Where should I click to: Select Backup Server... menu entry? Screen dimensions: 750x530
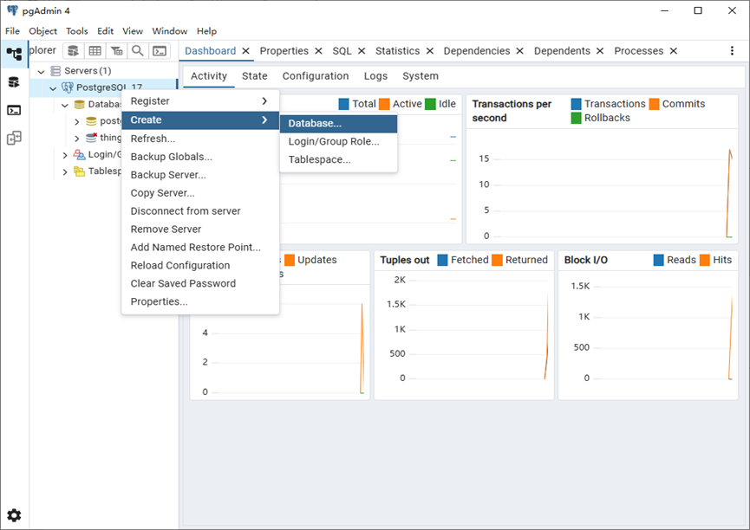[200, 175]
